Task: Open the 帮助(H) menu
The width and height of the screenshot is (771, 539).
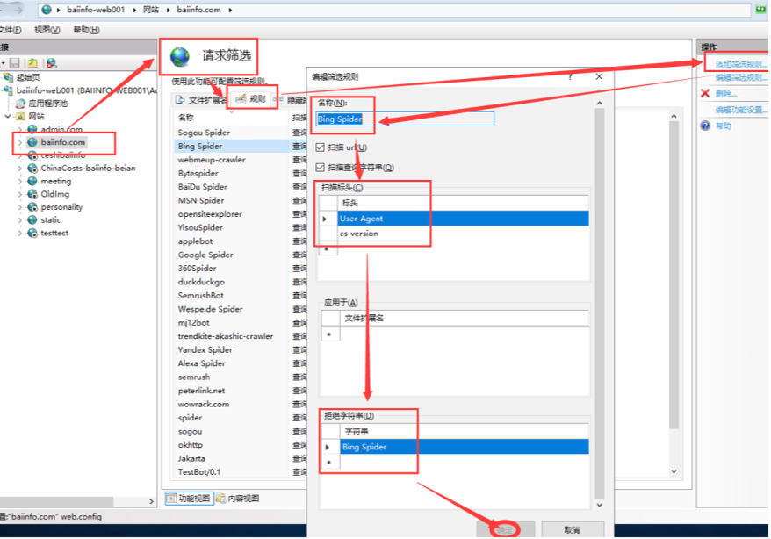Action: [x=87, y=30]
